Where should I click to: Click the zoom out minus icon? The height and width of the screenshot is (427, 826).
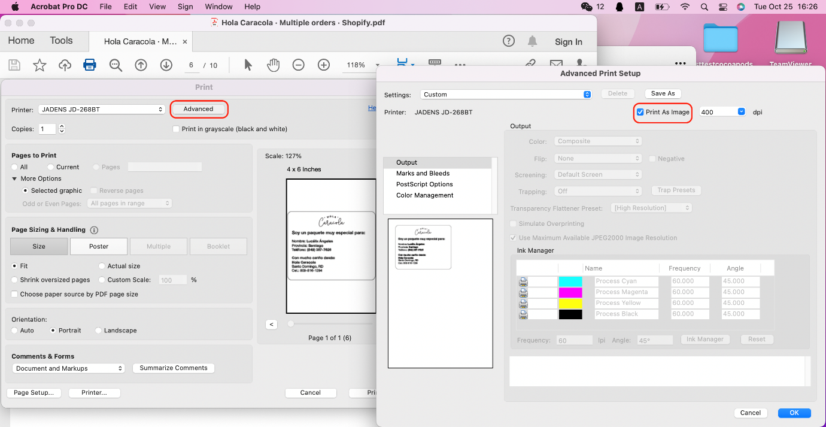click(299, 65)
